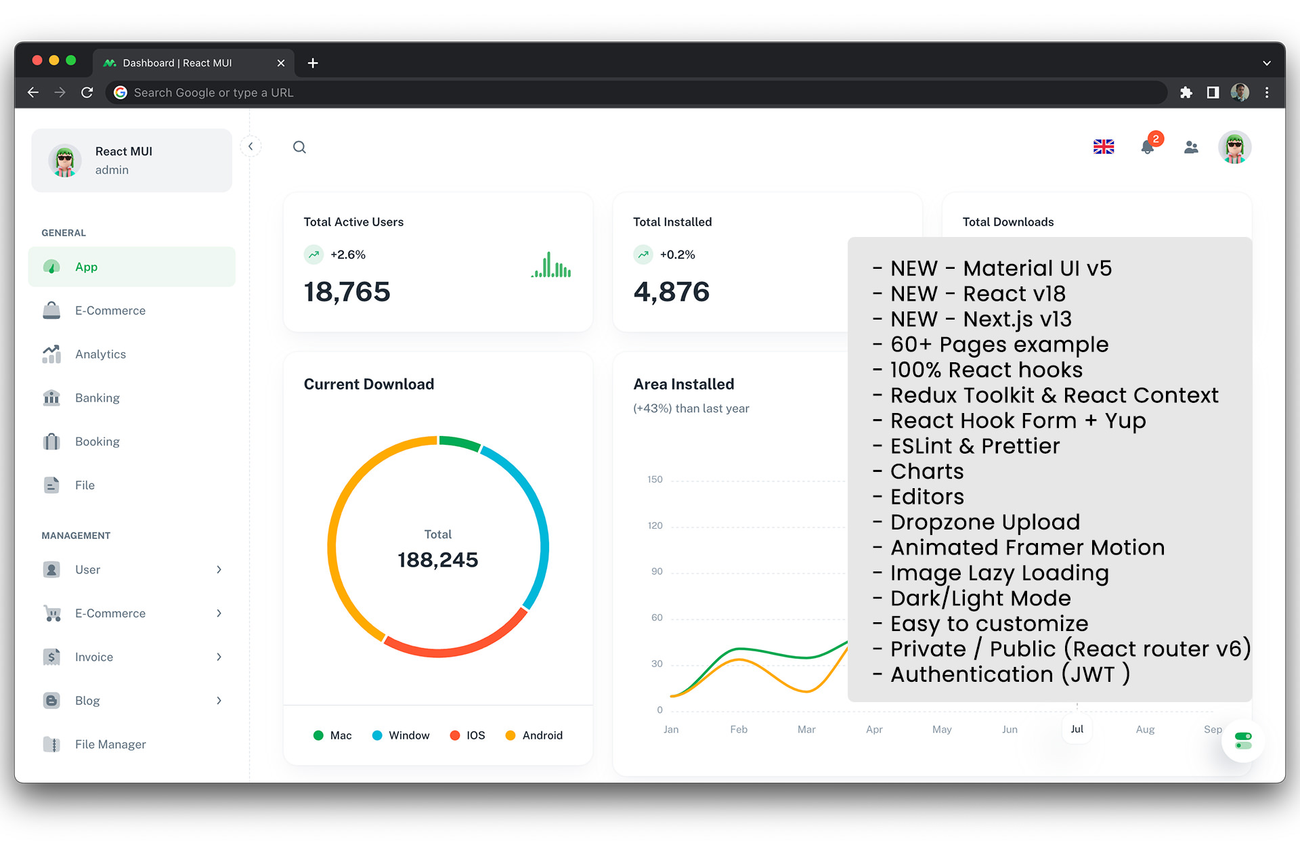This screenshot has height=845, width=1300.
Task: Open notifications bell with badge
Action: coord(1150,145)
